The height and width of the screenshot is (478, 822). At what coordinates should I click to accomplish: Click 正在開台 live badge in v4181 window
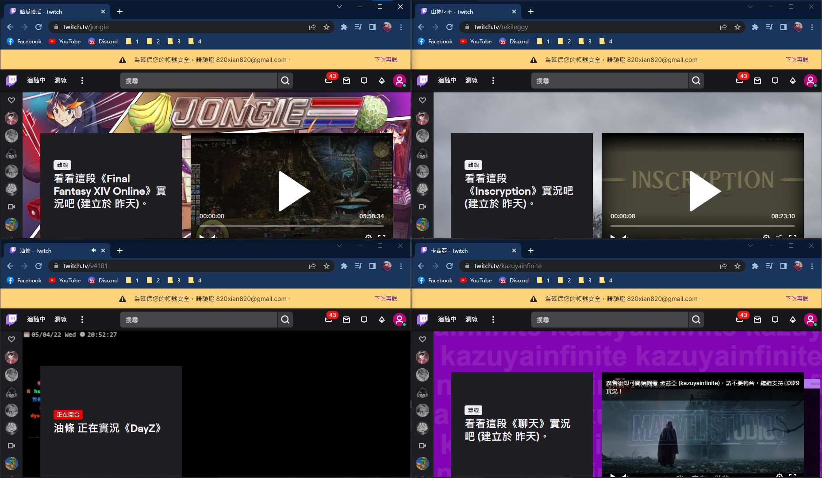click(x=68, y=415)
